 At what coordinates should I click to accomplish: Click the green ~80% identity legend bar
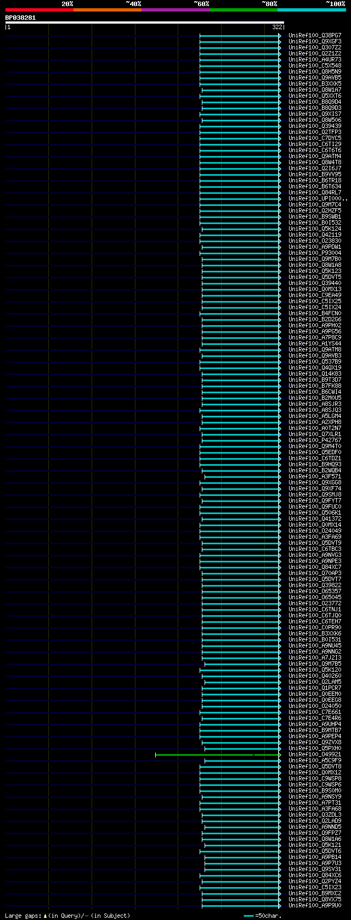[x=244, y=10]
